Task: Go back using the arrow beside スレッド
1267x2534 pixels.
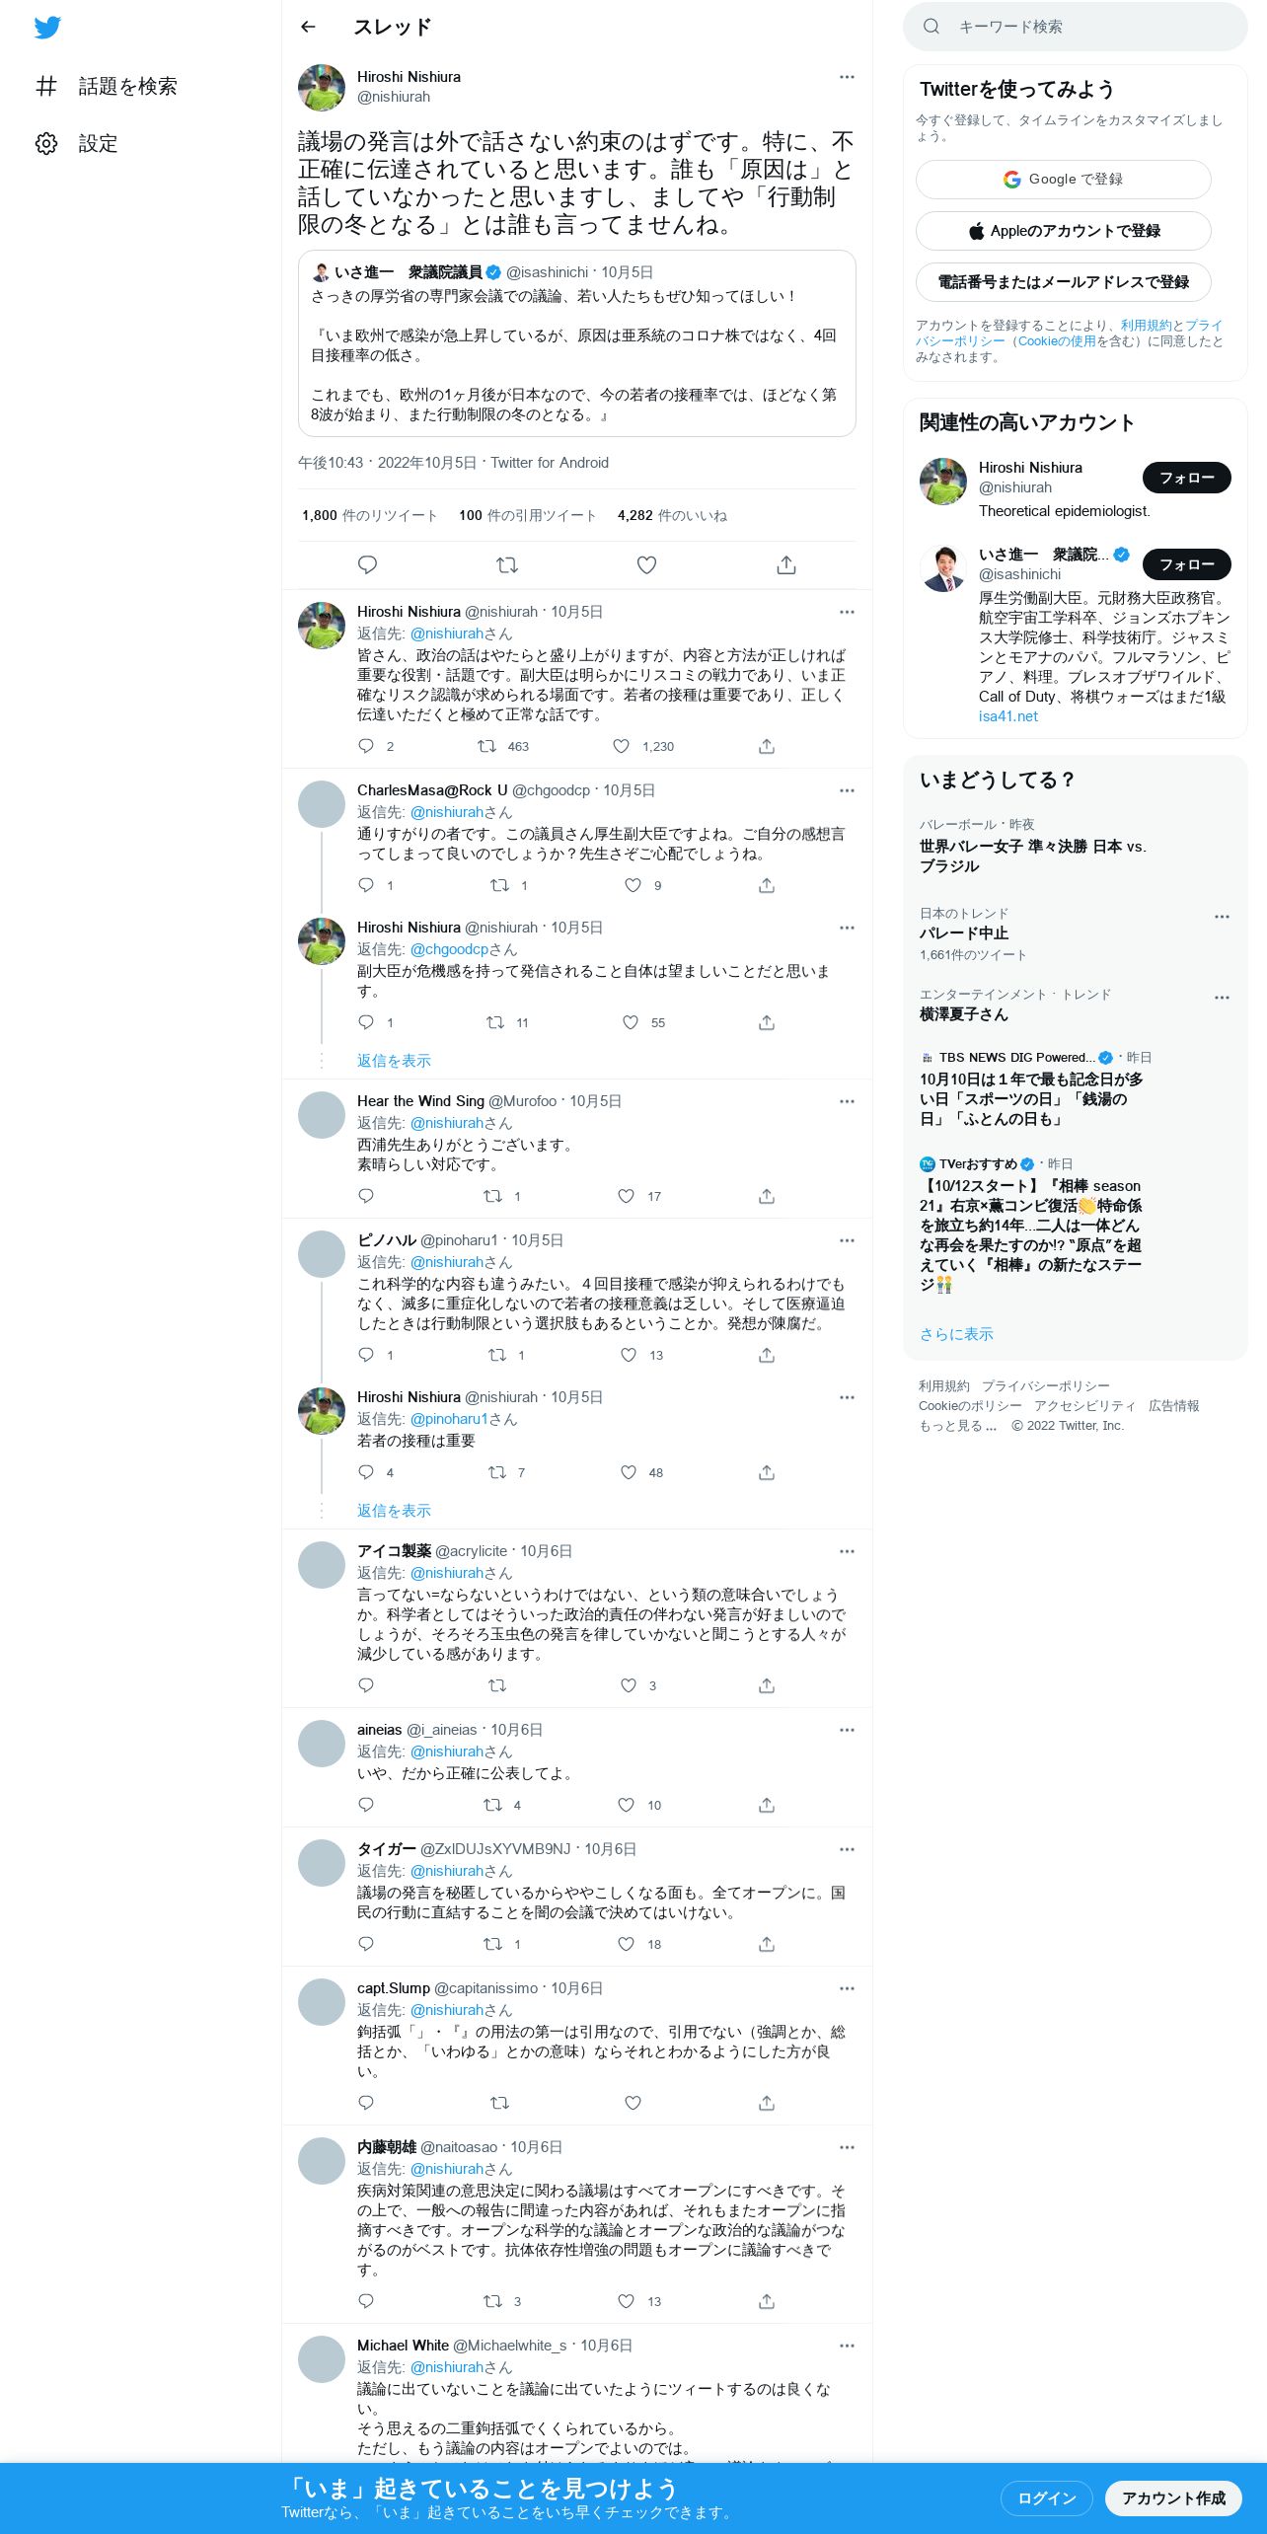Action: click(x=309, y=27)
